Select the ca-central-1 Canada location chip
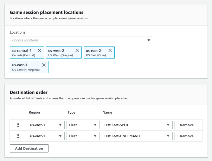212x161 pixels. (24, 53)
